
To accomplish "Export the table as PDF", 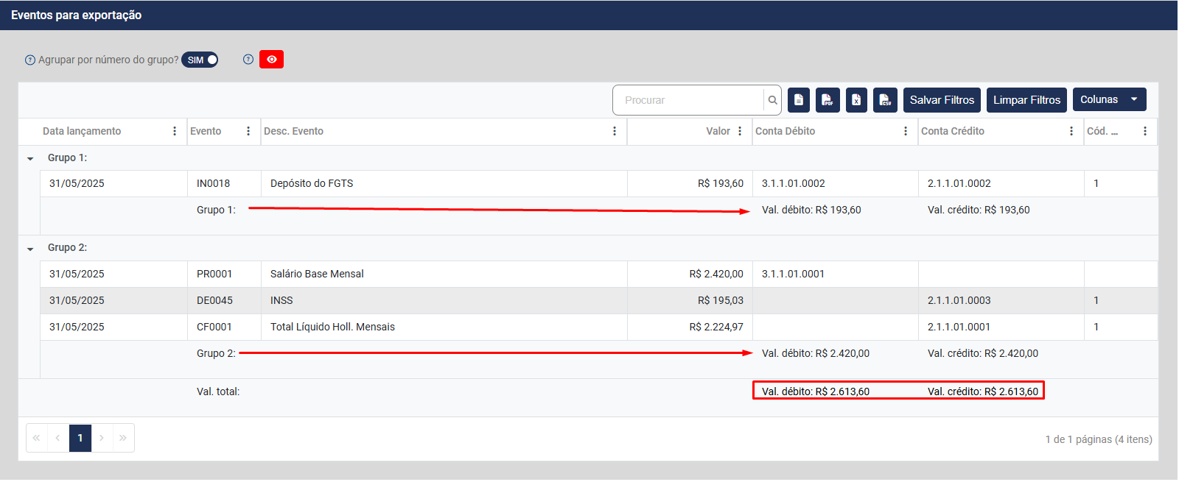I will coord(828,100).
